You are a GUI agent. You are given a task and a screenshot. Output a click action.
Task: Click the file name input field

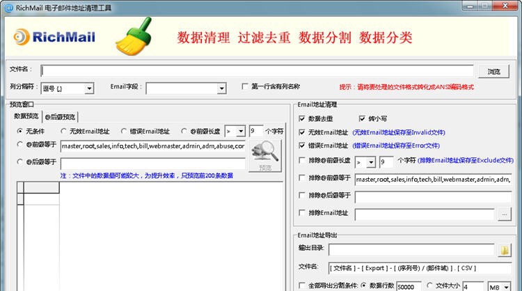[x=257, y=71]
